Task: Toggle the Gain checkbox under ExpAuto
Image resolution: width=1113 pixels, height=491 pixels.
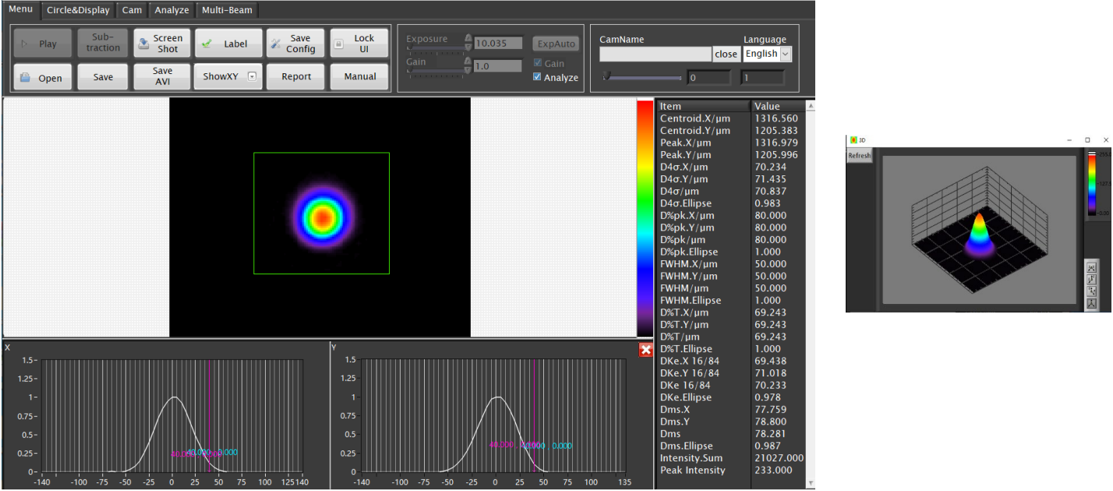Action: click(537, 63)
